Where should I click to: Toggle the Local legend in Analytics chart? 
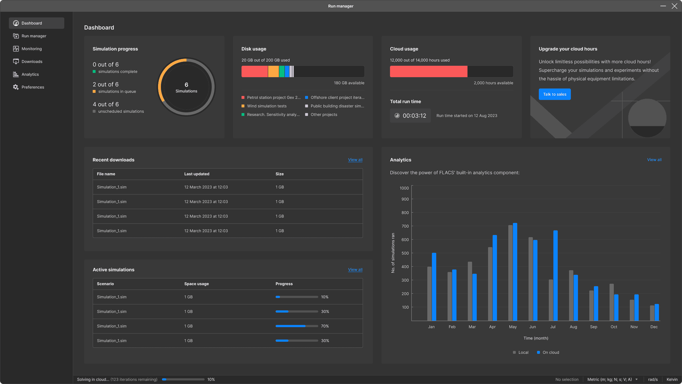pos(520,352)
